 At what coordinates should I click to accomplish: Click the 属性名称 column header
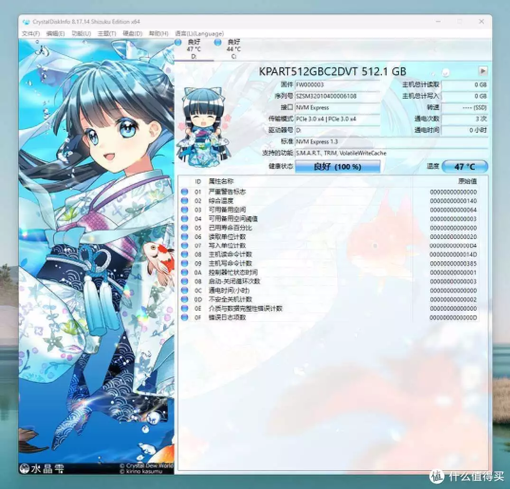click(221, 182)
